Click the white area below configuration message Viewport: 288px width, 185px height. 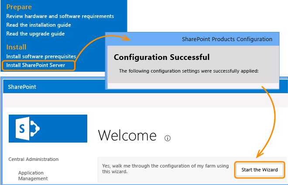[x=193, y=86]
